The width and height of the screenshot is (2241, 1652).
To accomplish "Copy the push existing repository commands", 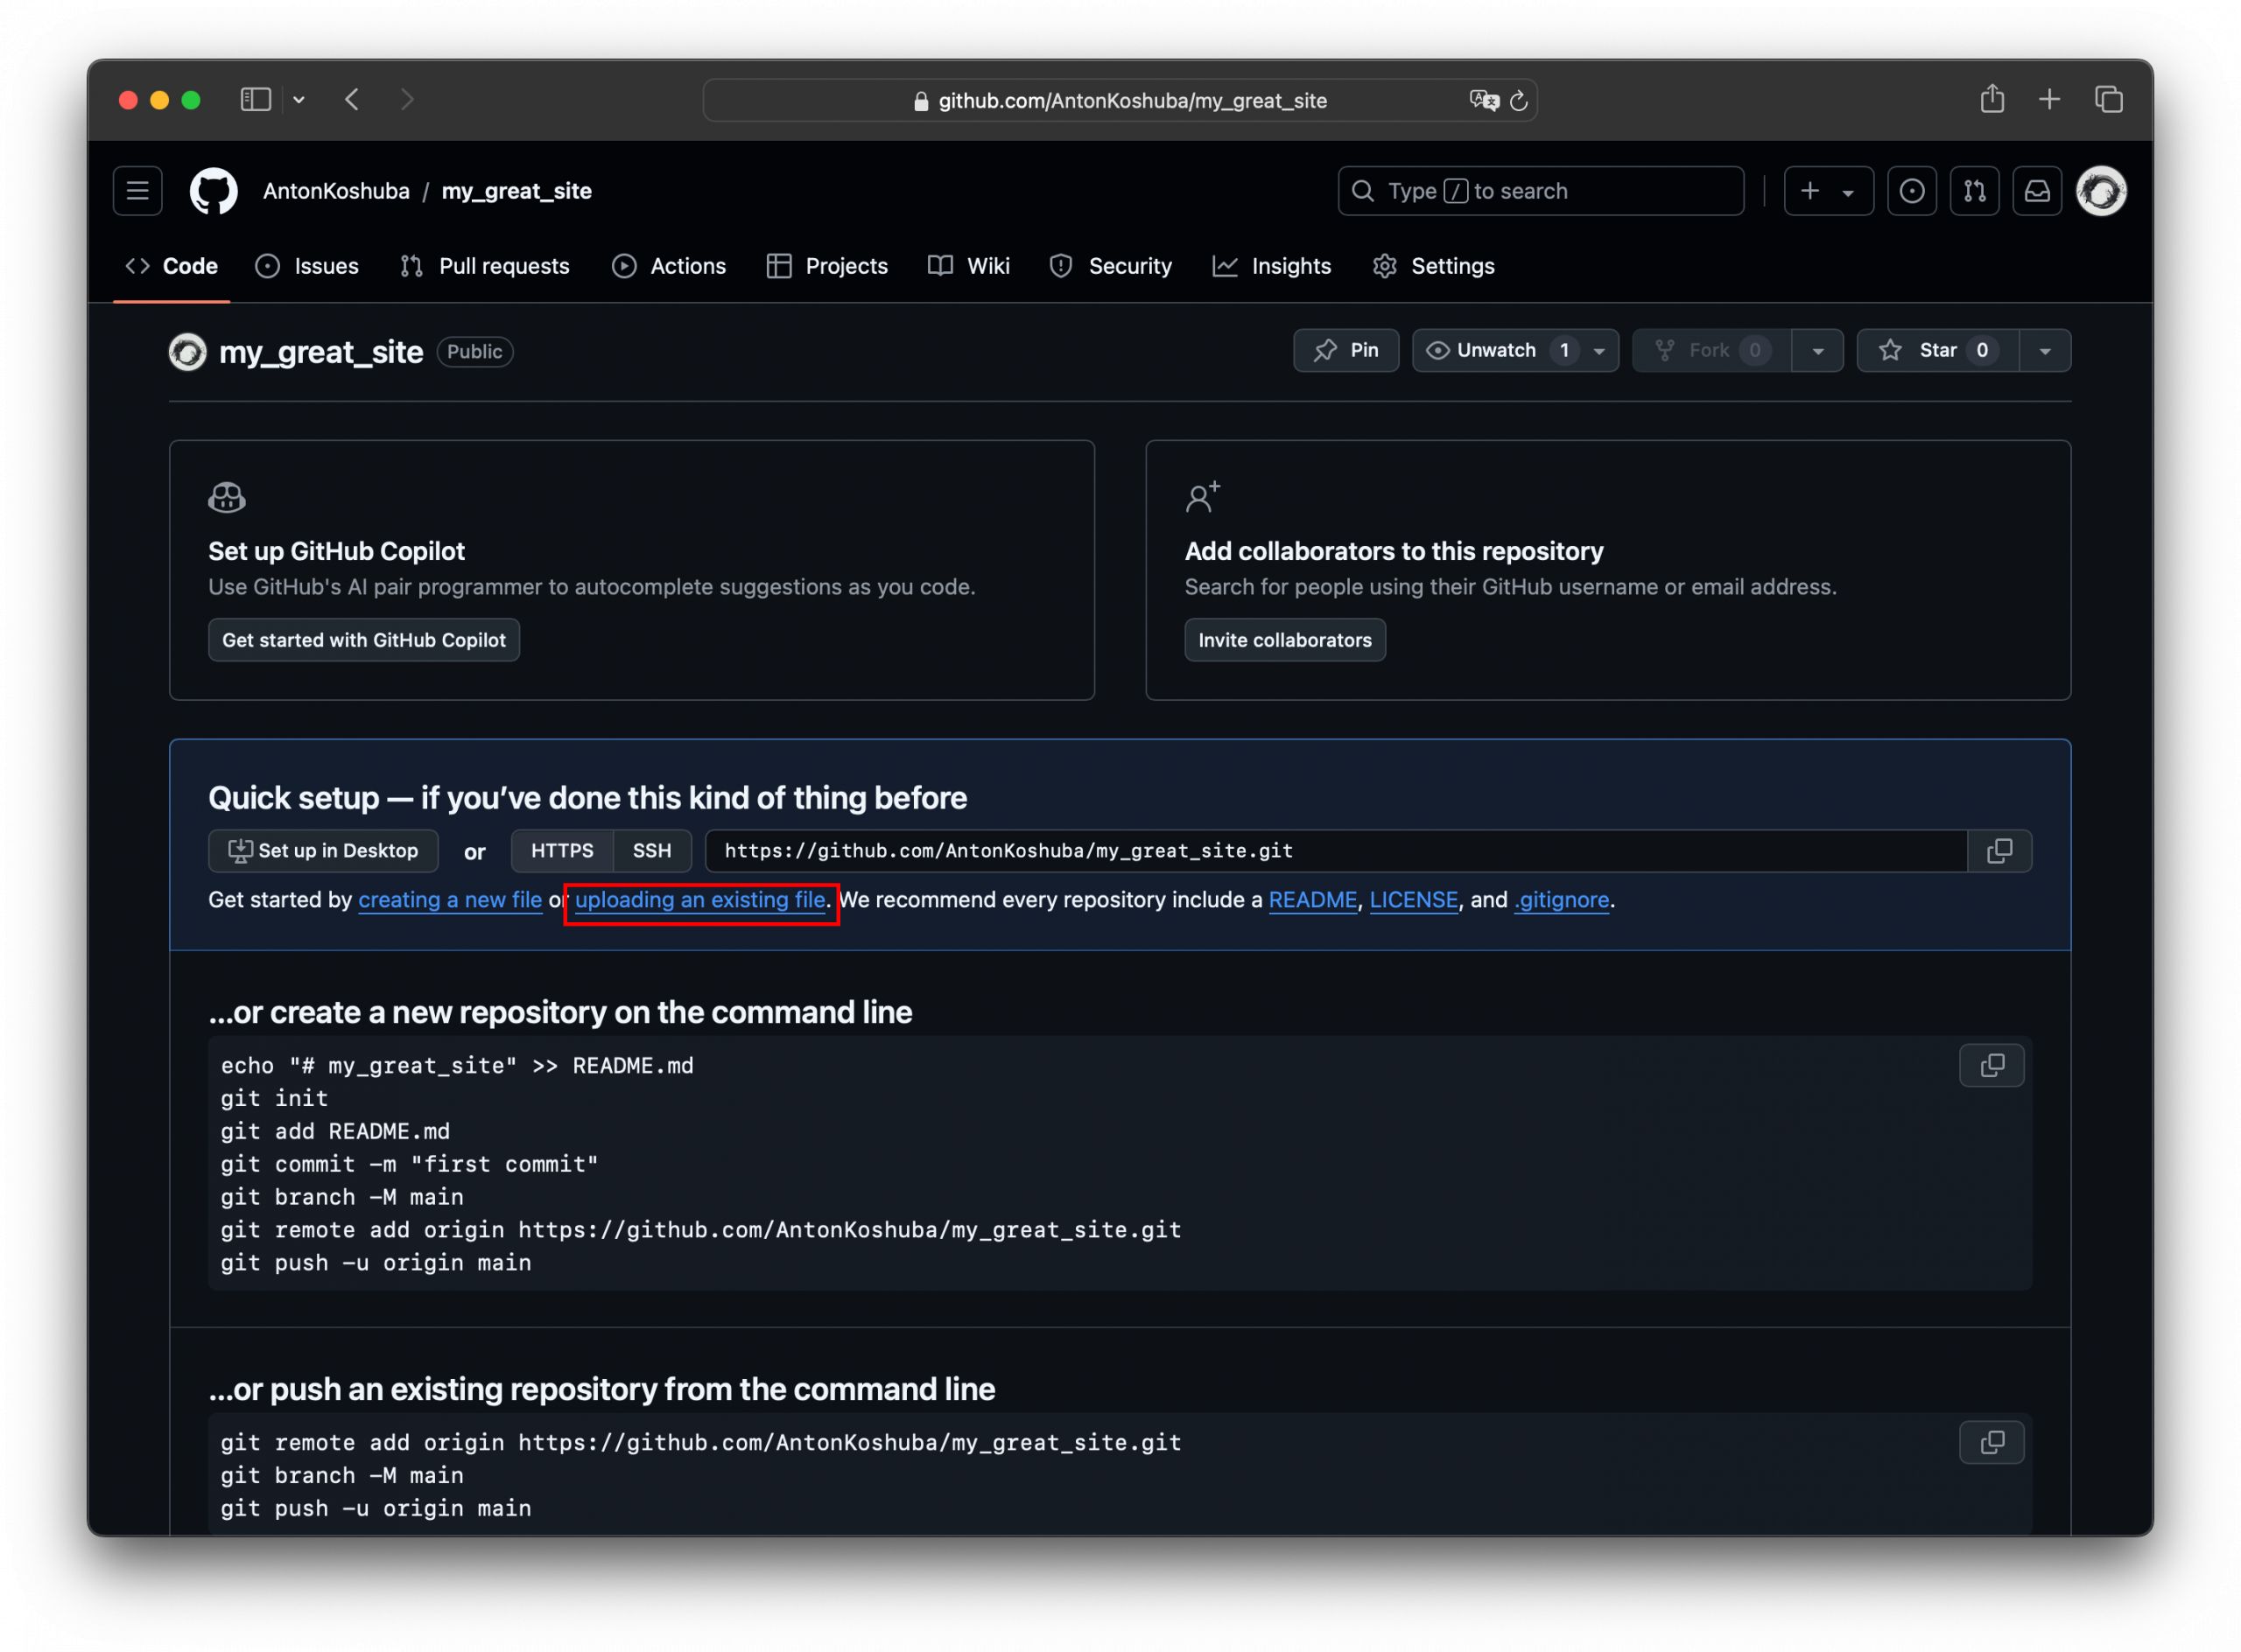I will point(1991,1442).
